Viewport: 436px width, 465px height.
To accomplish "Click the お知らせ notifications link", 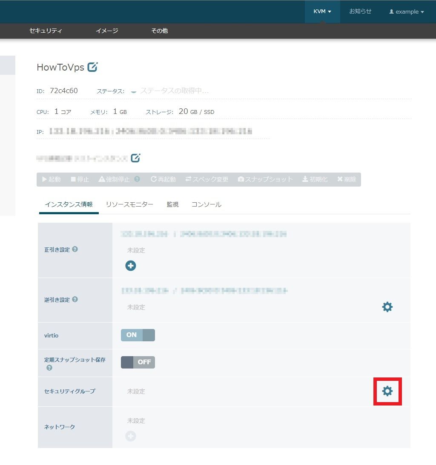I will (360, 11).
